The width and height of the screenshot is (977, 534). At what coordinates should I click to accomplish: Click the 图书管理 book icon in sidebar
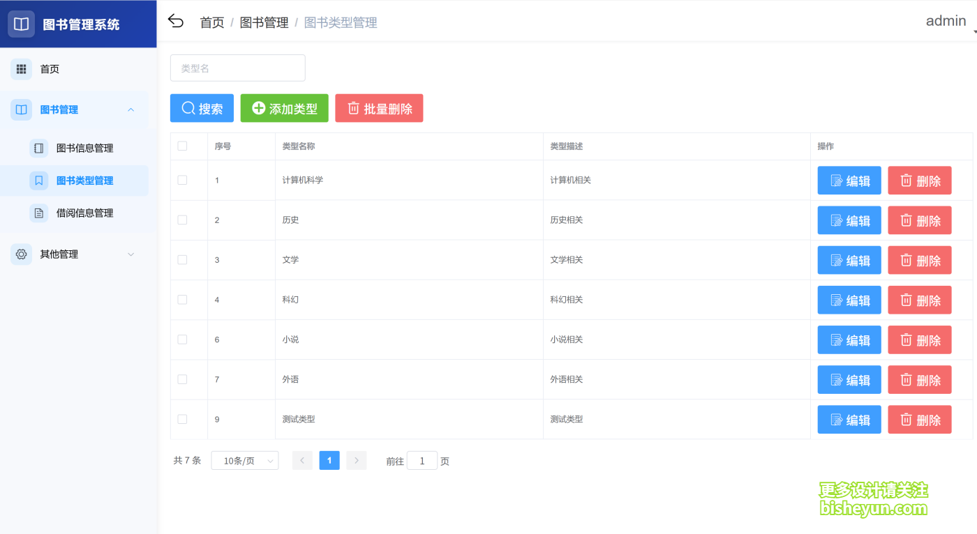point(21,109)
